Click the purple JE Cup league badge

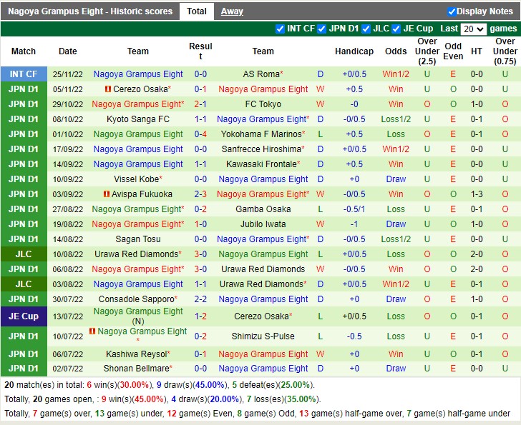(24, 316)
